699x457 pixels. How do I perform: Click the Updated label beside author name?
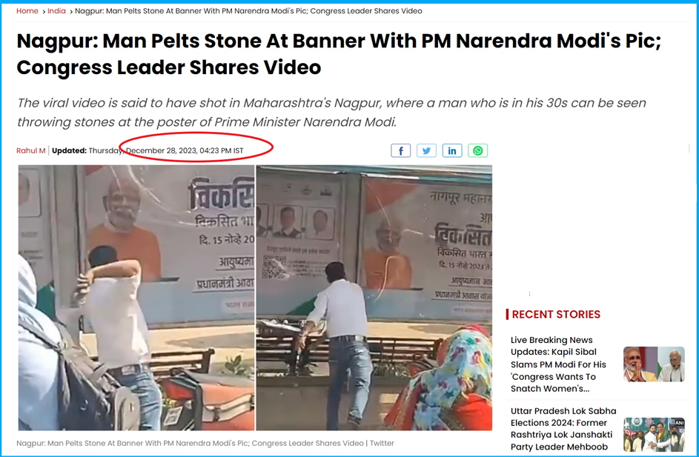coord(69,150)
